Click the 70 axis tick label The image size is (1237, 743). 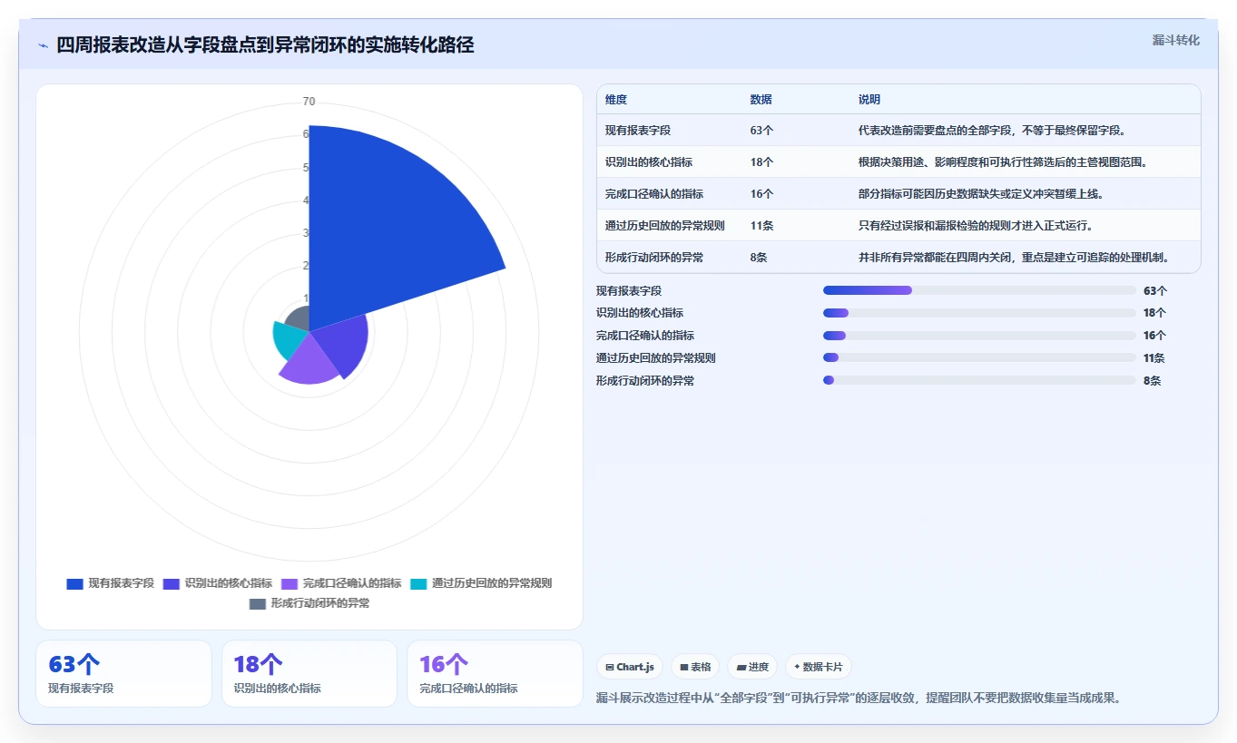(x=309, y=102)
